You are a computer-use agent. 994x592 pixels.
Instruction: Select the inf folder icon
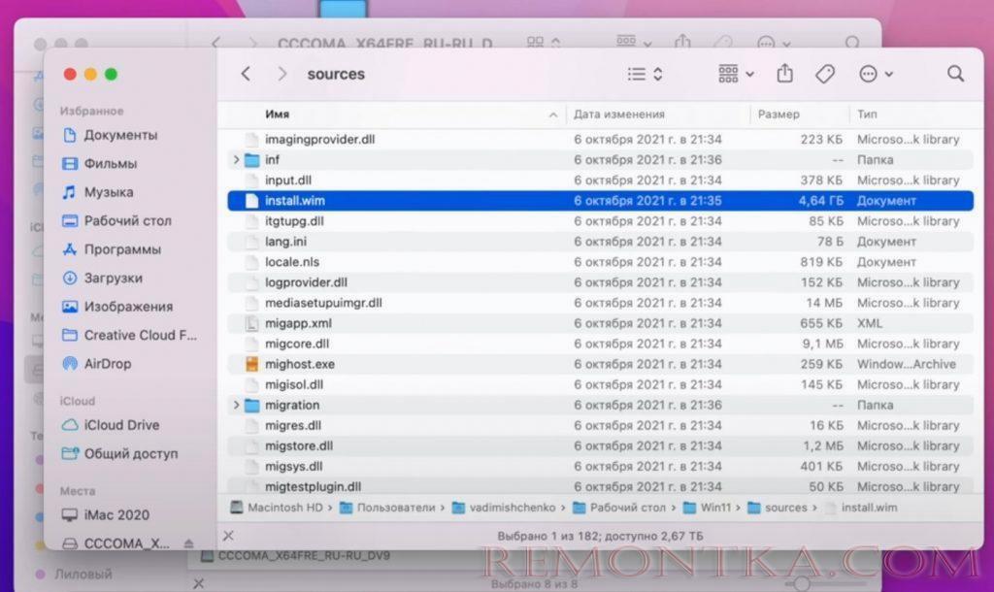pos(251,160)
